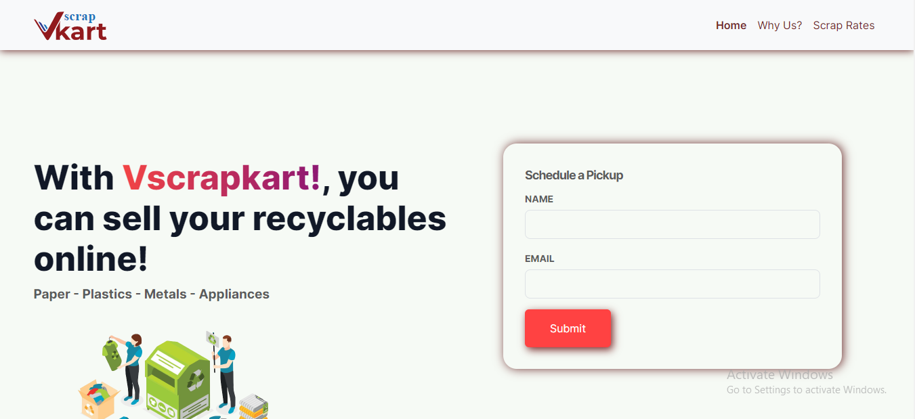915x419 pixels.
Task: Click the stack of folded clothes
Action: [x=253, y=405]
